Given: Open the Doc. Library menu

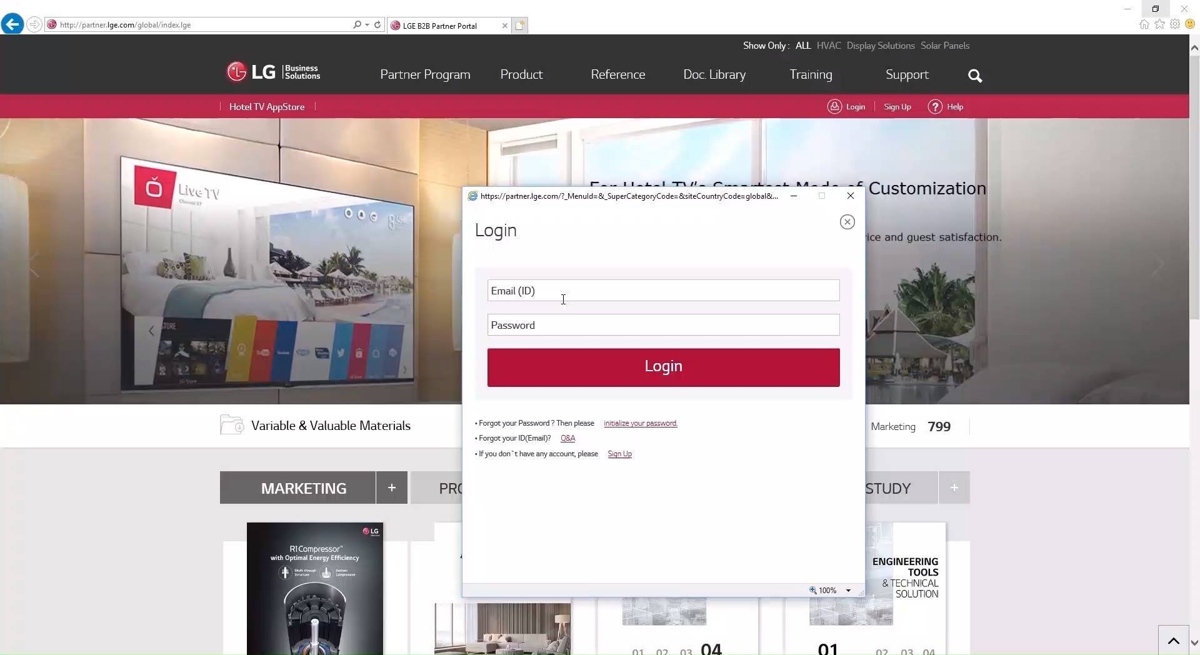Looking at the screenshot, I should pyautogui.click(x=714, y=74).
